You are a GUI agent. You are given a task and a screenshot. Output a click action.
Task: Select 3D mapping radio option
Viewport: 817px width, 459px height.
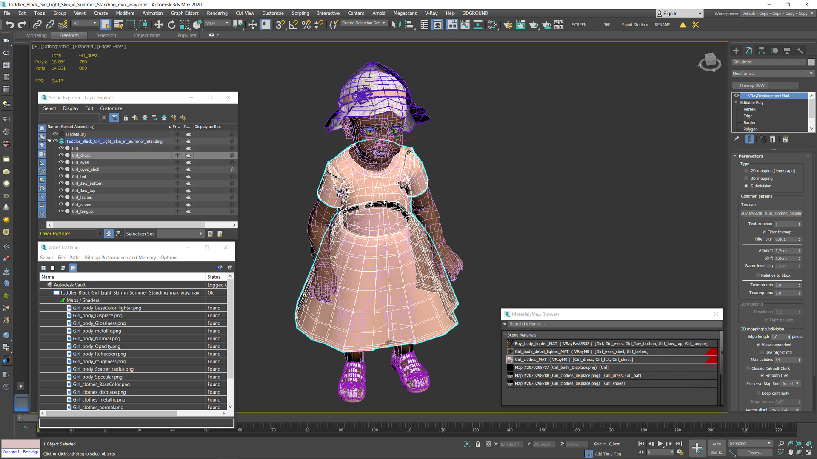point(746,178)
